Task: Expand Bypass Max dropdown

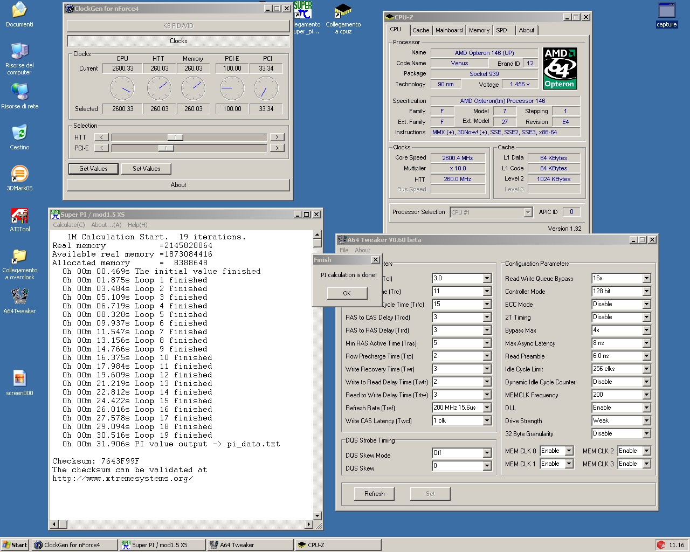Action: (x=646, y=330)
